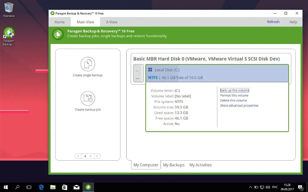Open Task View on the taskbar
Viewport: 308px width, 192px height.
(x=29, y=187)
